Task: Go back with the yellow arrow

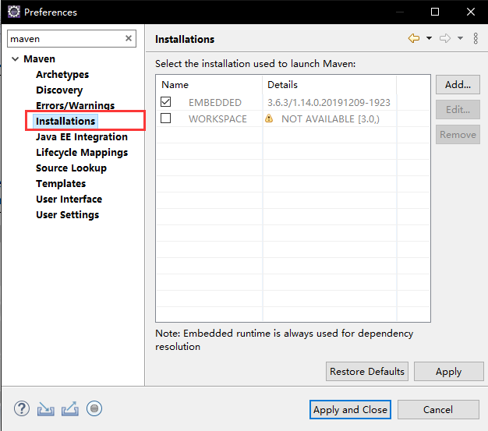Action: click(x=414, y=38)
